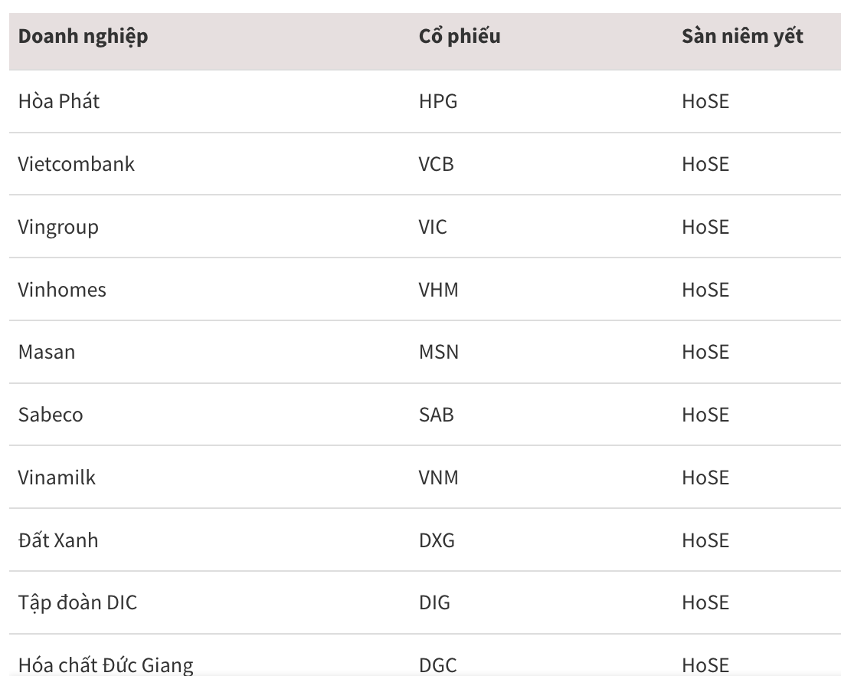Select the Vietcombank row name
The image size is (841, 676).
click(77, 164)
